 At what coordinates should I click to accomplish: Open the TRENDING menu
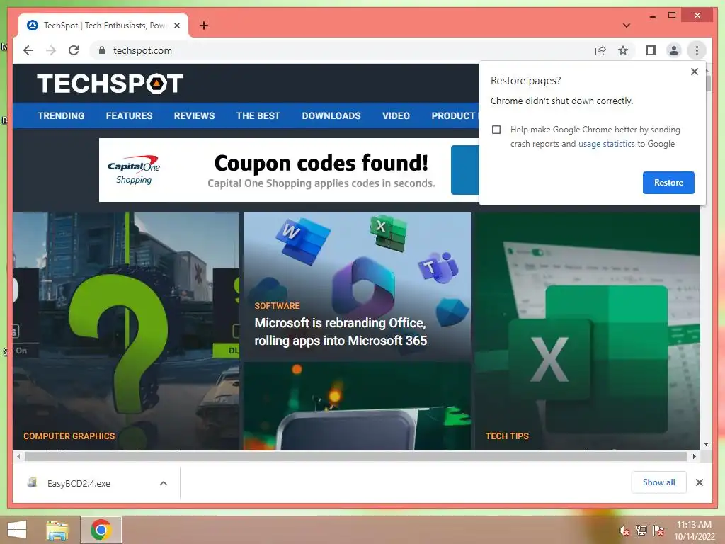(61, 115)
